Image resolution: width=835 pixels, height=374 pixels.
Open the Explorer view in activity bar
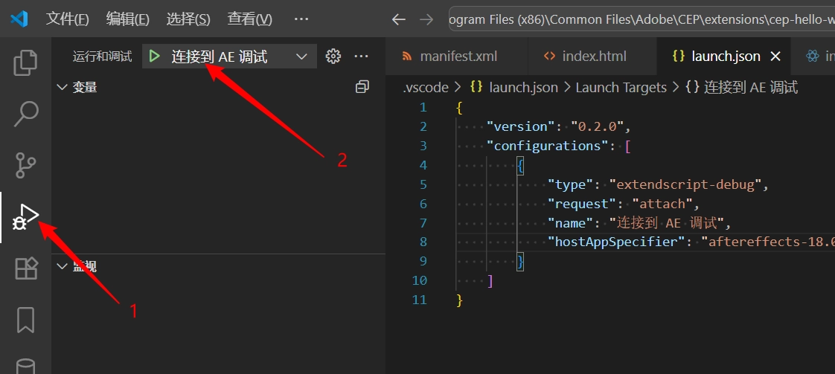tap(25, 62)
